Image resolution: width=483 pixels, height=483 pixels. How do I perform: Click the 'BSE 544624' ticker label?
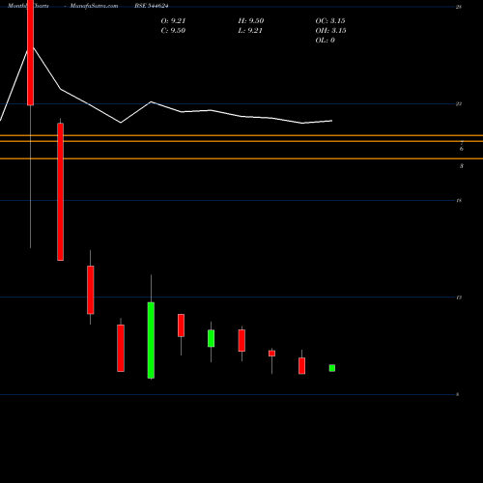(152, 6)
